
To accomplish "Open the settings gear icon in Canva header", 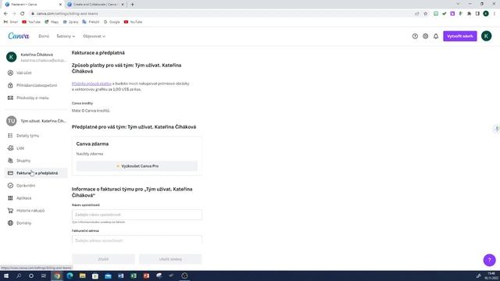I will point(425,37).
